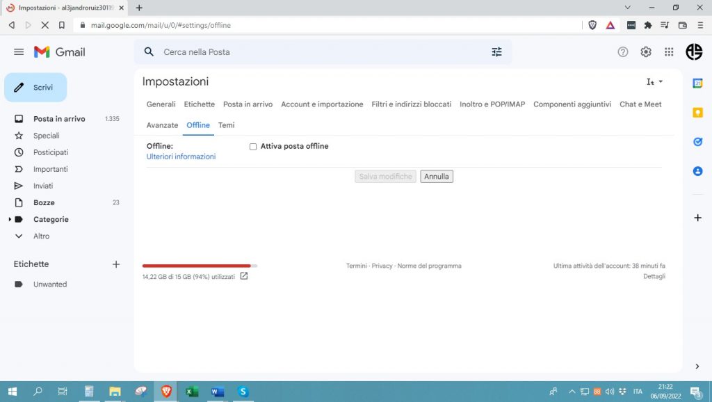712x402 pixels.
Task: Open the Ulteriori informazioni link
Action: pyautogui.click(x=181, y=157)
